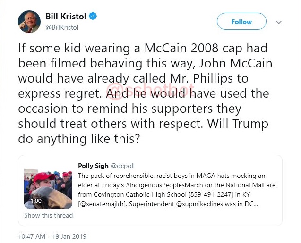
Task: Click the @sshotbot watermark text
Action: (x=150, y=92)
